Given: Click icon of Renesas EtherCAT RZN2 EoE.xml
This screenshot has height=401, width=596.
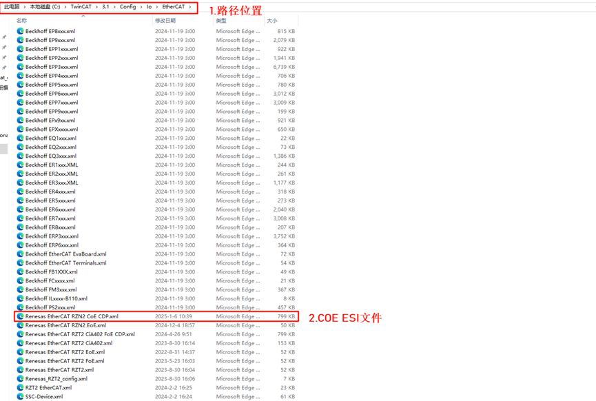Looking at the screenshot, I should coord(20,325).
